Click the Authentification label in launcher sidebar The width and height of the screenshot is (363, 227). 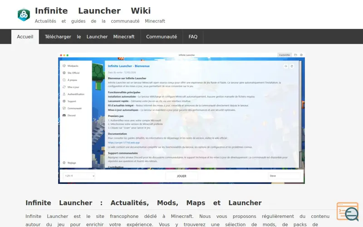(76, 94)
